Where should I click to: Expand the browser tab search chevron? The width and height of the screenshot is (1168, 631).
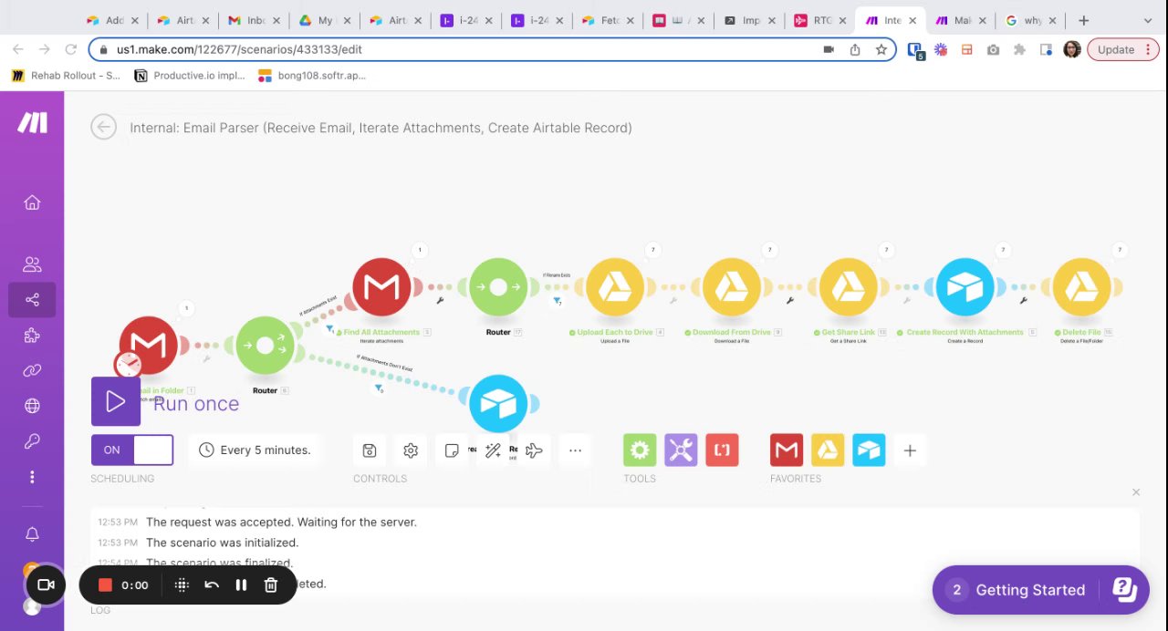pos(1148,20)
